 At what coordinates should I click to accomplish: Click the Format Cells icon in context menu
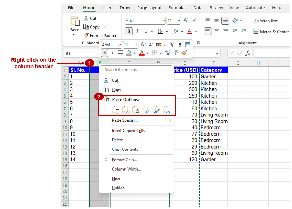[106, 160]
